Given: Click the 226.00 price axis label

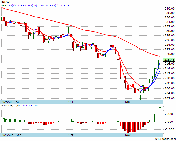Looking at the screenshot, I should [x=170, y=40].
